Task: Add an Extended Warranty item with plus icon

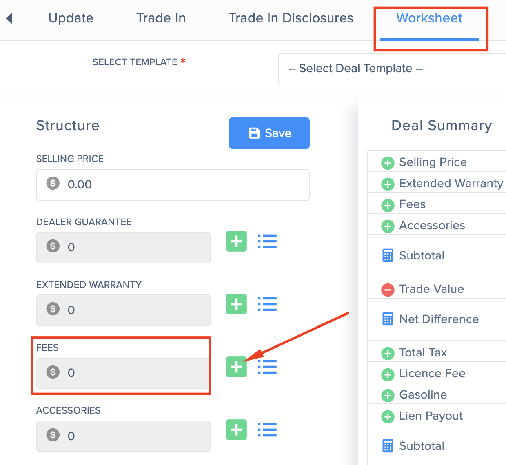Action: 237,304
